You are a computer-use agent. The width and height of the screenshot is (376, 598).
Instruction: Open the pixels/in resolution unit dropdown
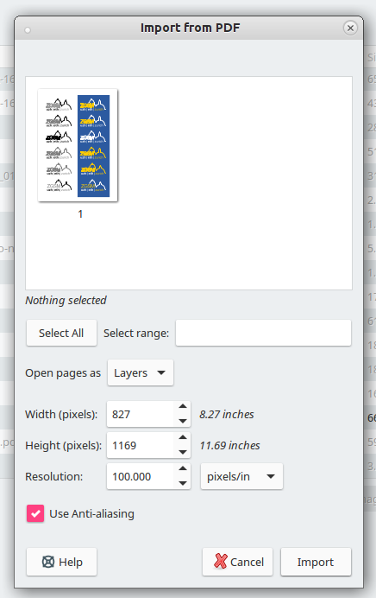[241, 476]
